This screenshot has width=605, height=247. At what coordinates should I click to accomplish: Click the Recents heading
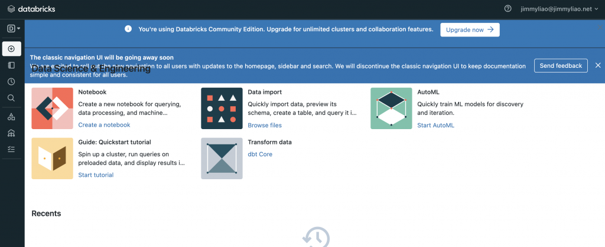(46, 213)
